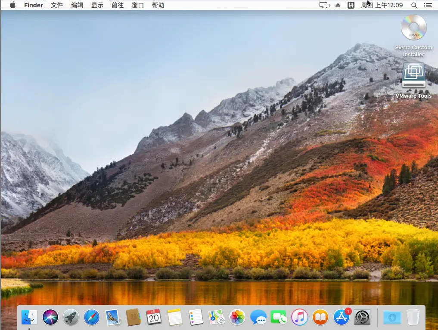Launch Siri from the Dock
The image size is (438, 330).
(50, 317)
